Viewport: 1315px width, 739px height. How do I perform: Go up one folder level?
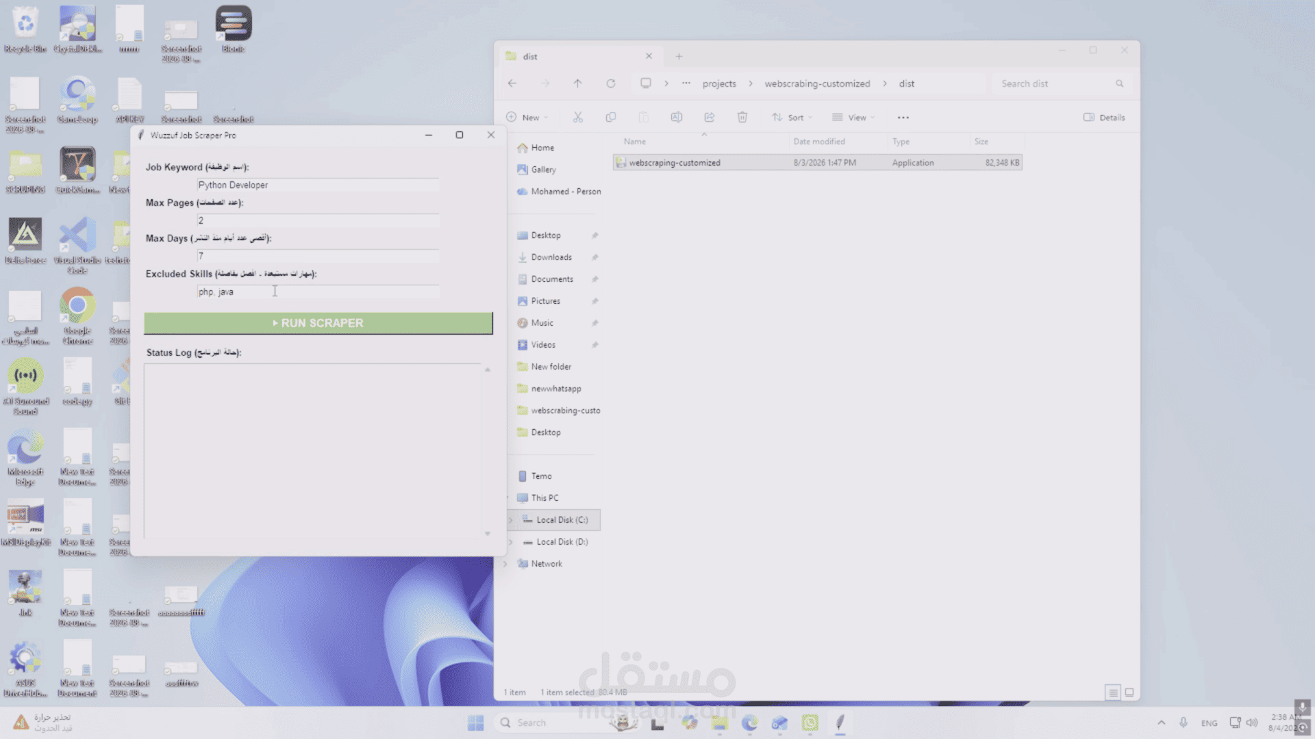578,83
